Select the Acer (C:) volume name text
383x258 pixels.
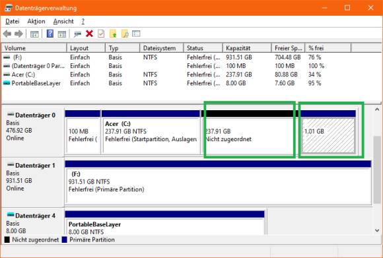pyautogui.click(x=23, y=75)
